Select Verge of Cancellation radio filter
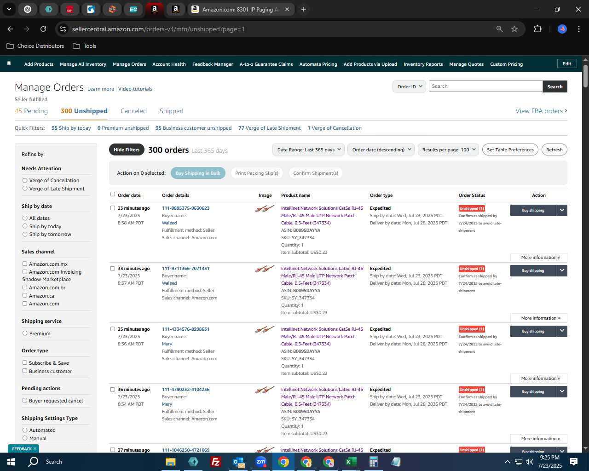The width and height of the screenshot is (589, 471). [25, 180]
